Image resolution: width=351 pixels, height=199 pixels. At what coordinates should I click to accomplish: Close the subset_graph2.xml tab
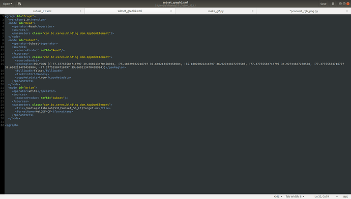171,11
